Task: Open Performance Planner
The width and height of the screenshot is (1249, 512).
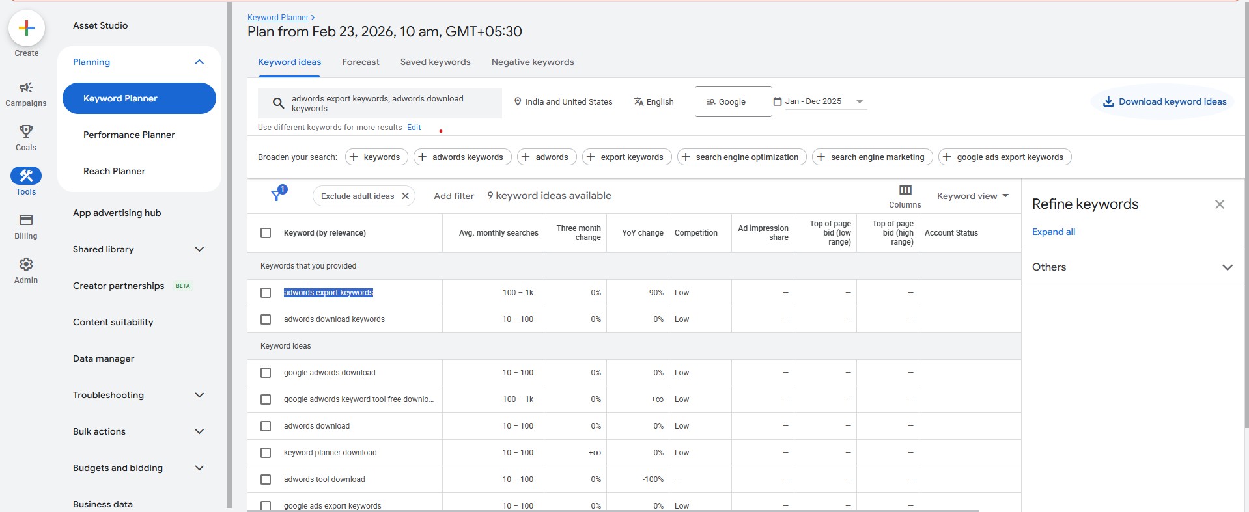Action: [129, 135]
